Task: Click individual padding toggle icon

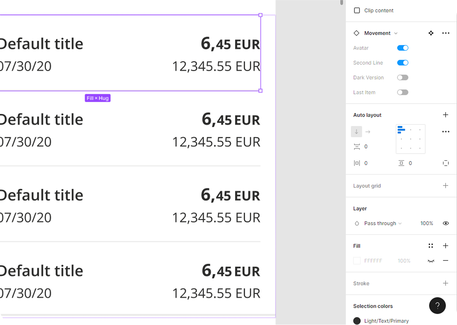Action: pyautogui.click(x=446, y=163)
